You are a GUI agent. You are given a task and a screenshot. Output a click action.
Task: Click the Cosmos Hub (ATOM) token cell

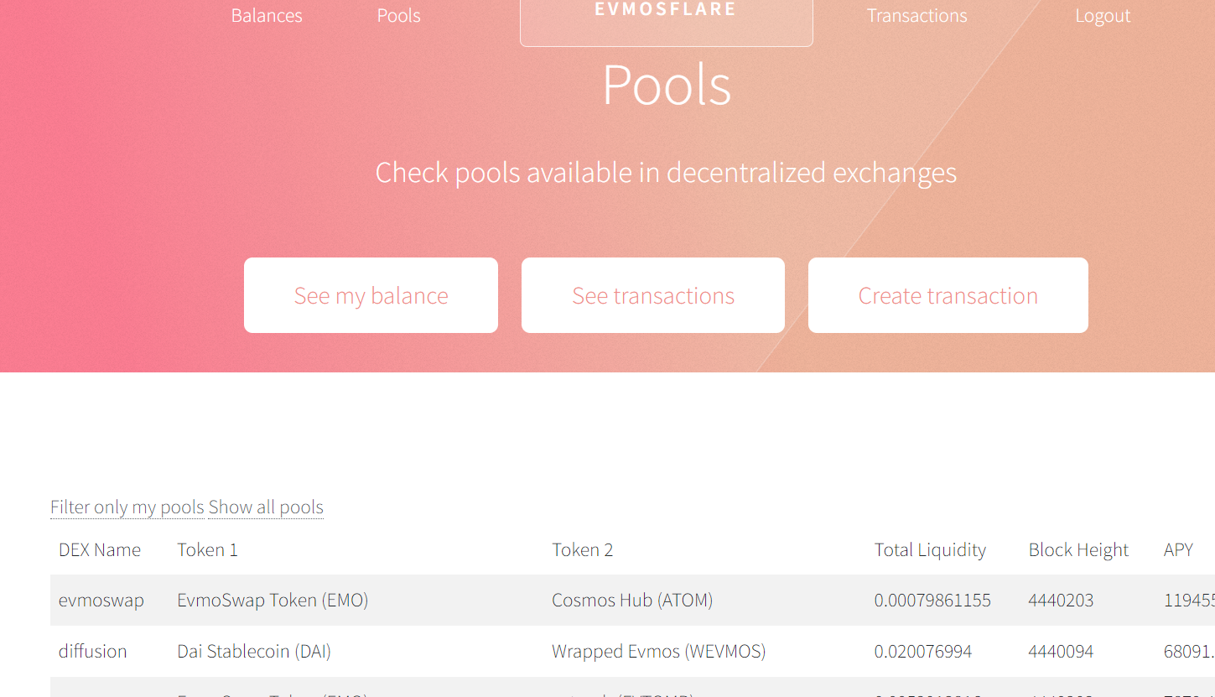[632, 601]
